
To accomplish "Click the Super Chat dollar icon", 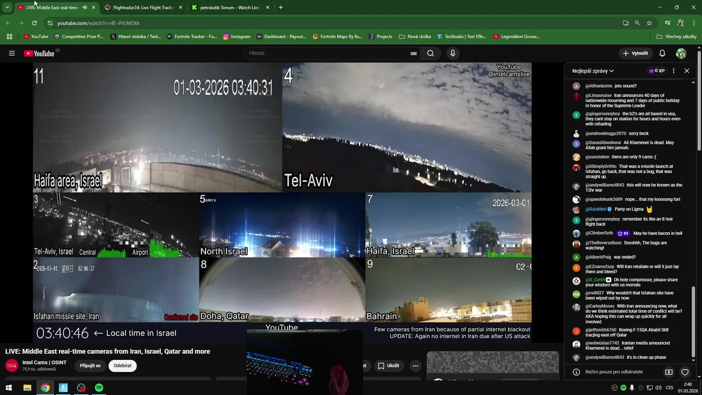I will click(669, 372).
